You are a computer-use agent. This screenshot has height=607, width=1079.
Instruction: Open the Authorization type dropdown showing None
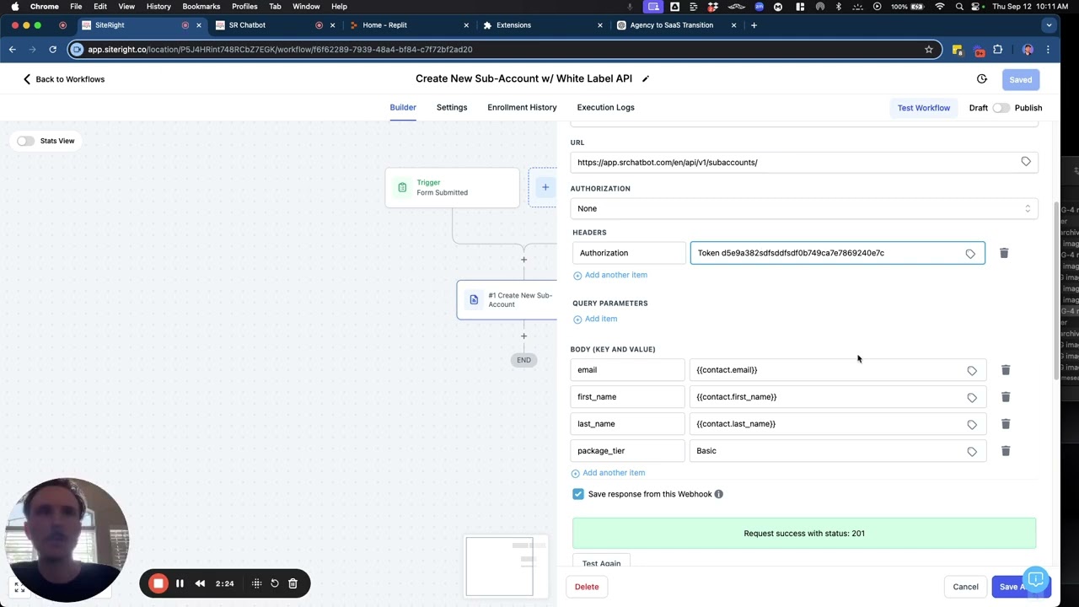coord(804,208)
